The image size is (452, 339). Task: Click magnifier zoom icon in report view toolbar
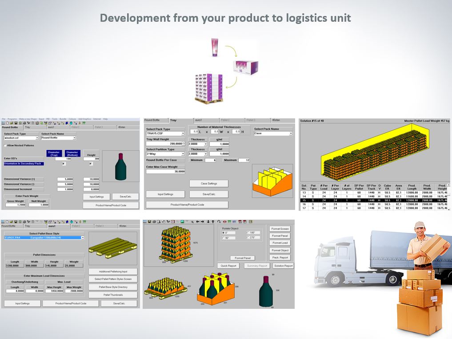[x=192, y=222]
